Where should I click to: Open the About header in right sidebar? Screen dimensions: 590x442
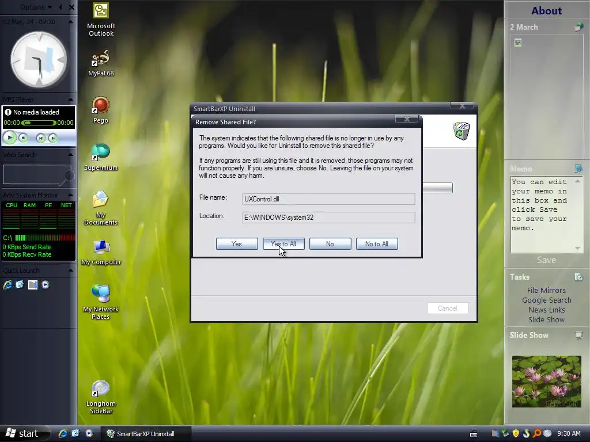[x=546, y=10]
